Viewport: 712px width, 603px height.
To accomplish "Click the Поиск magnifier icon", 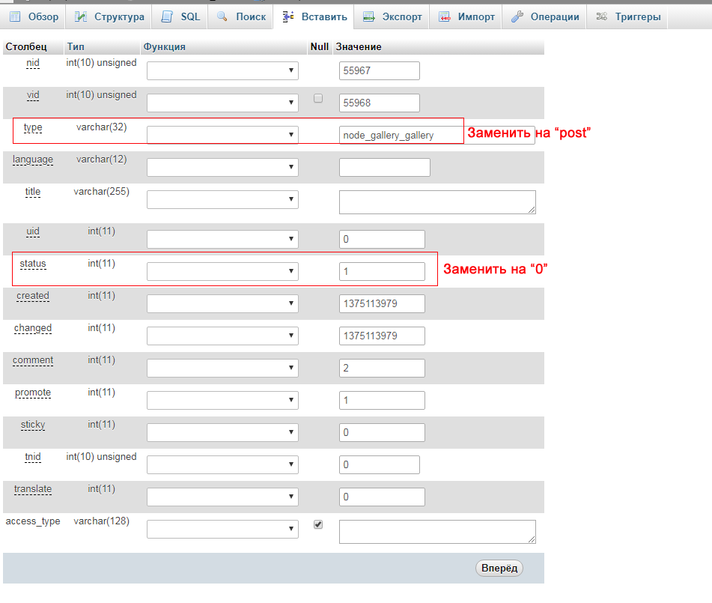I will coord(222,16).
